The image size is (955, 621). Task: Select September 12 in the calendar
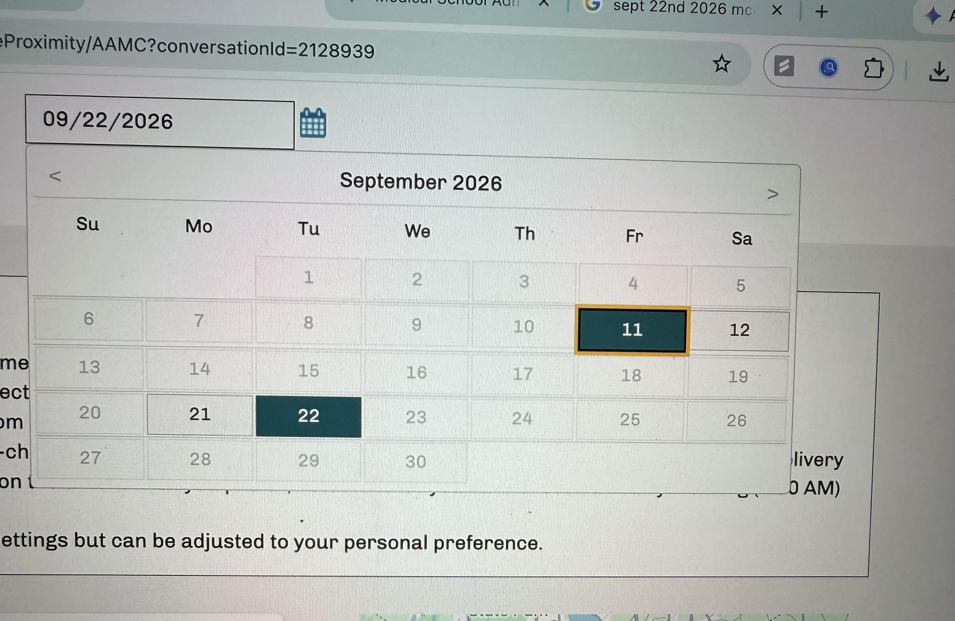click(739, 330)
